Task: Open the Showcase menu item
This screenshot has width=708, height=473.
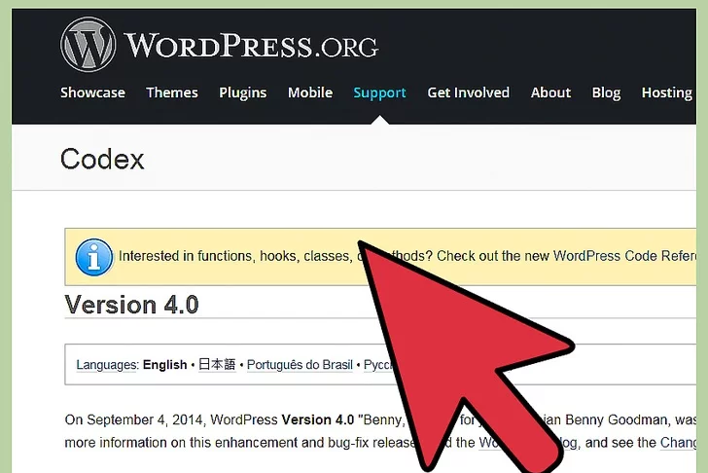Action: pyautogui.click(x=92, y=92)
